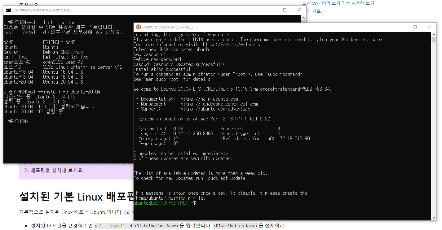442x230 pixels.
Task: Click 'https://help.ubuntu.com' documentation URL
Action: [x=209, y=99]
